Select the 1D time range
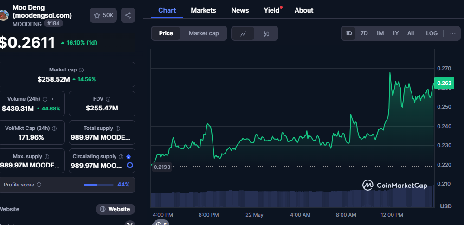 348,33
